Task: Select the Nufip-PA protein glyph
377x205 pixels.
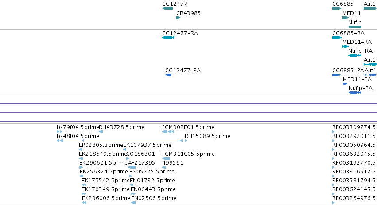Action: pyautogui.click(x=355, y=93)
